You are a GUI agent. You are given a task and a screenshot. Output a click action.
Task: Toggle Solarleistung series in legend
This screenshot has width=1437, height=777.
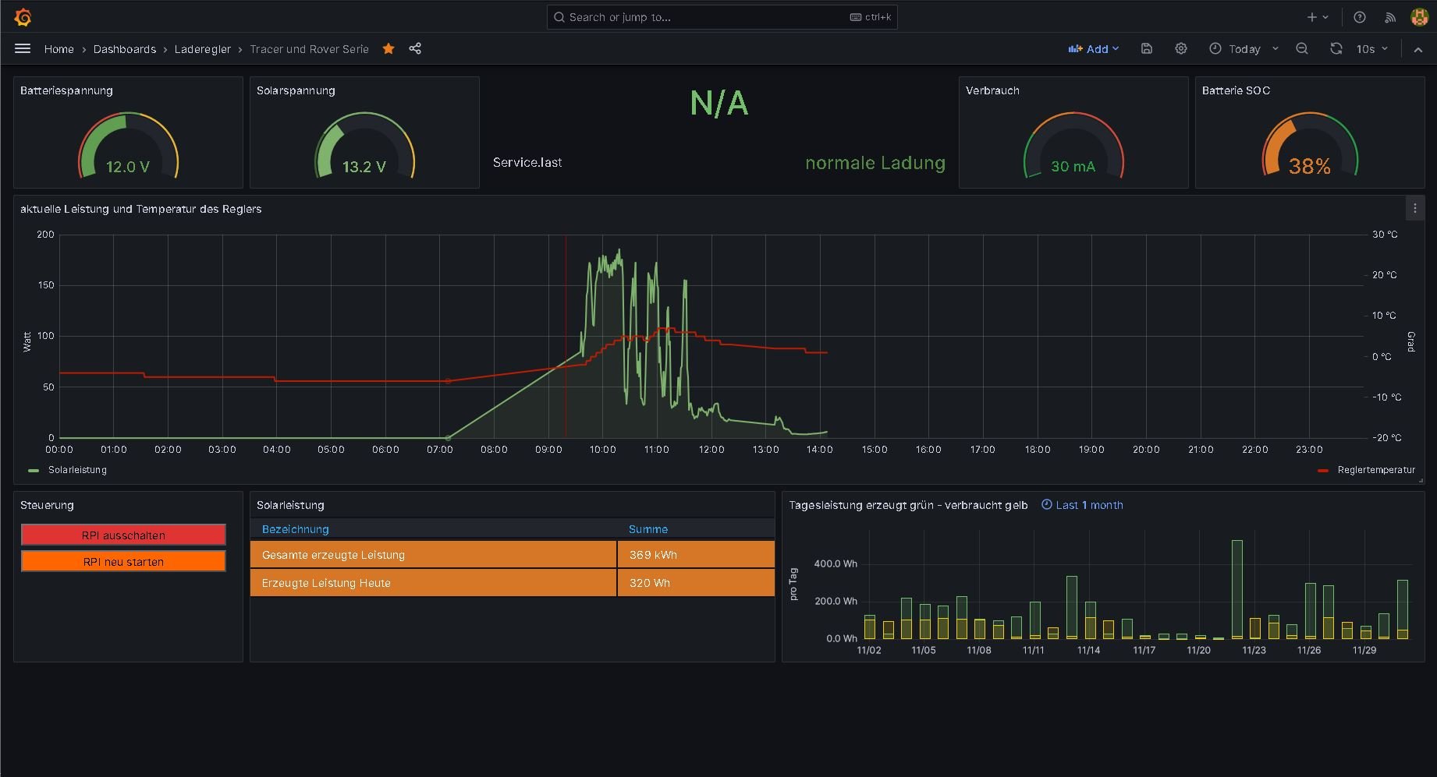click(x=77, y=470)
